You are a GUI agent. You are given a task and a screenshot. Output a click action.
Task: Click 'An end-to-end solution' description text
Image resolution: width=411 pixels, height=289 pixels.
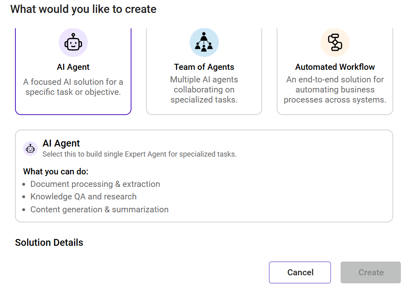click(335, 90)
